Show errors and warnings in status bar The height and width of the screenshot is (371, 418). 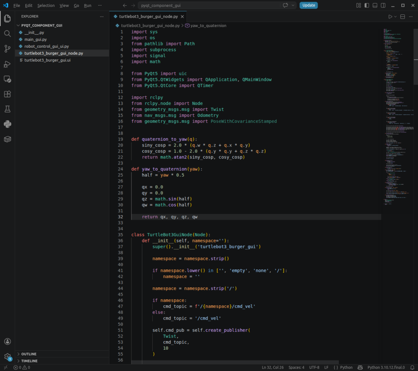(x=22, y=368)
